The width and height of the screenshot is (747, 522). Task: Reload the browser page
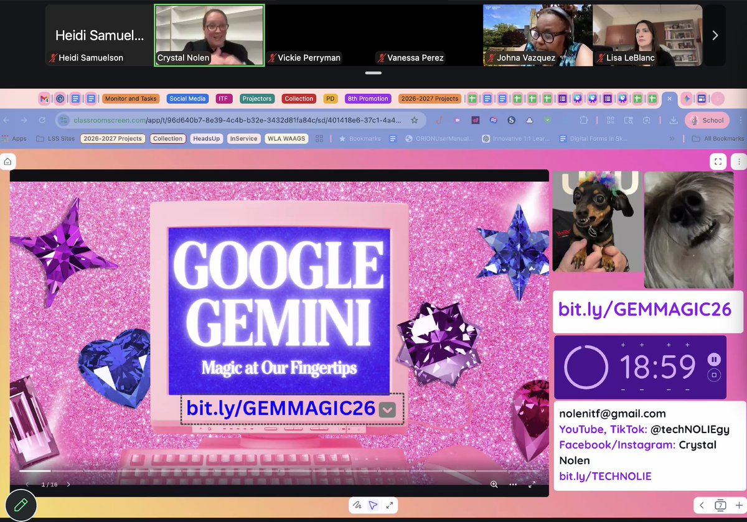pos(42,120)
